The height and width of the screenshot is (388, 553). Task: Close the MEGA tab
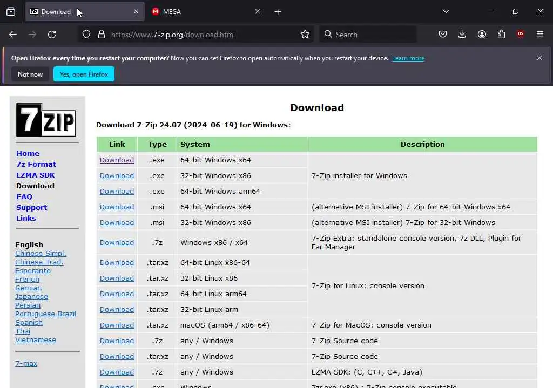coord(258,12)
